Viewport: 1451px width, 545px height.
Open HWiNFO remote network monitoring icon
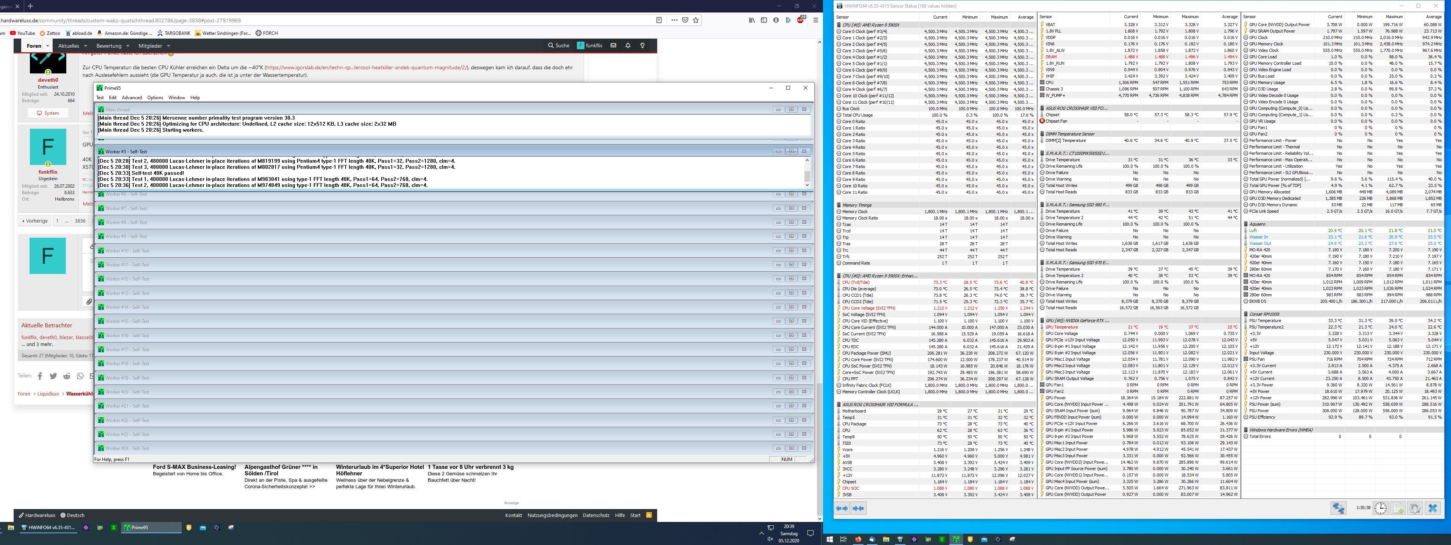(1339, 508)
